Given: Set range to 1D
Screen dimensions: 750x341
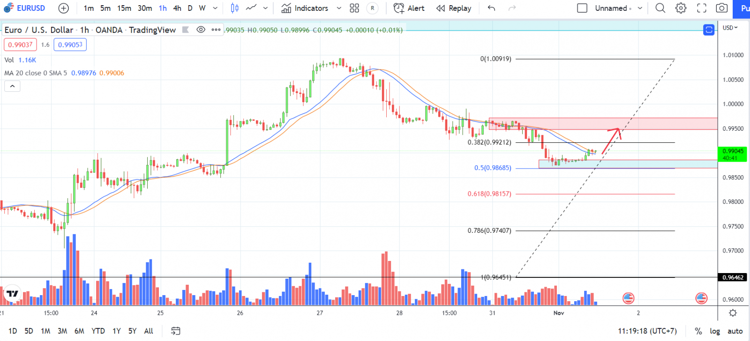Looking at the screenshot, I should pos(13,331).
